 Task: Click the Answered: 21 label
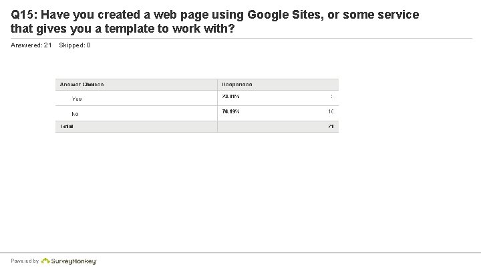(31, 45)
